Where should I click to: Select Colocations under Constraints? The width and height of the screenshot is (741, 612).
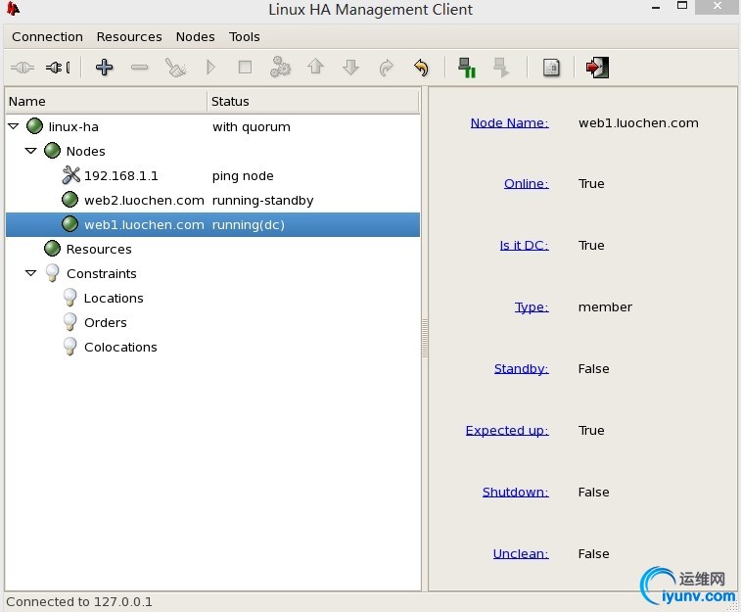click(120, 347)
